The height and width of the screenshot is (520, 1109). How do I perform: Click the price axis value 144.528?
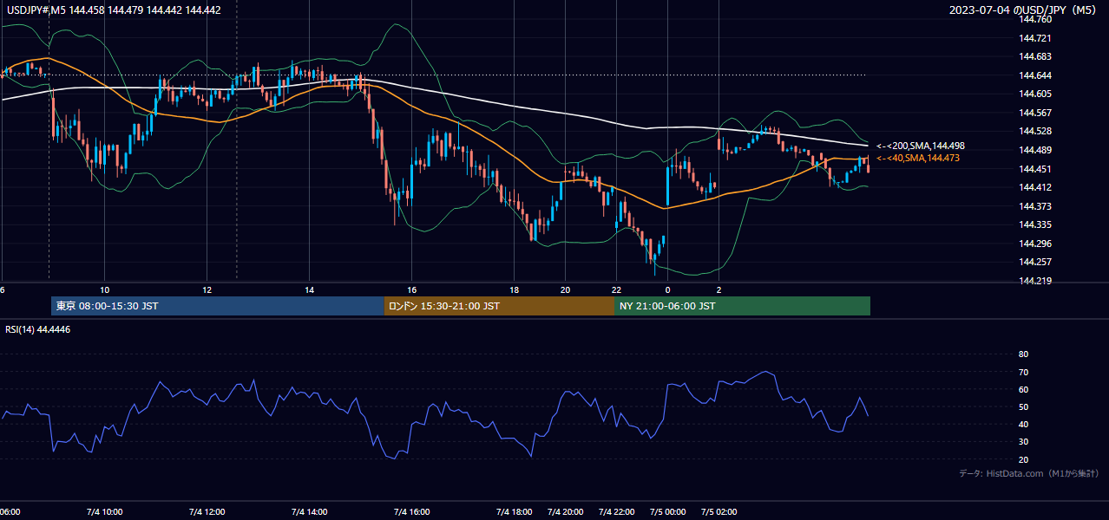coord(1034,131)
